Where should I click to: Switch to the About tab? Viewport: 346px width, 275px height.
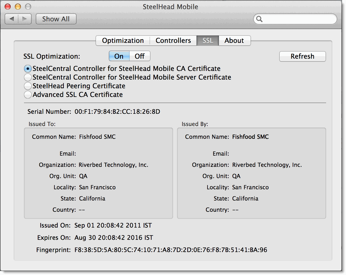(x=234, y=40)
